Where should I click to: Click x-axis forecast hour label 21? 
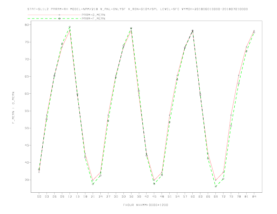coord(93,197)
